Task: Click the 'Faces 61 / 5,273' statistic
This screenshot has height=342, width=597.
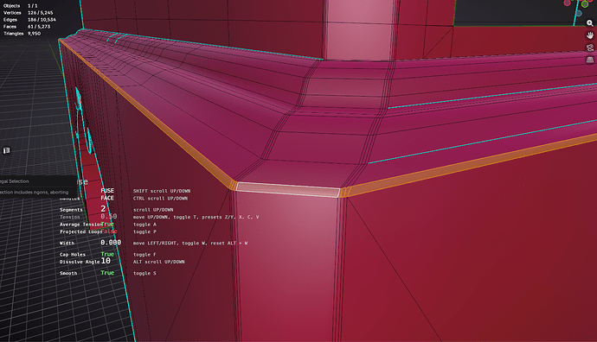Action: pyautogui.click(x=27, y=27)
